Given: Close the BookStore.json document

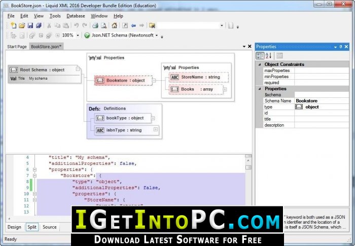Looking at the screenshot, I should [250, 46].
